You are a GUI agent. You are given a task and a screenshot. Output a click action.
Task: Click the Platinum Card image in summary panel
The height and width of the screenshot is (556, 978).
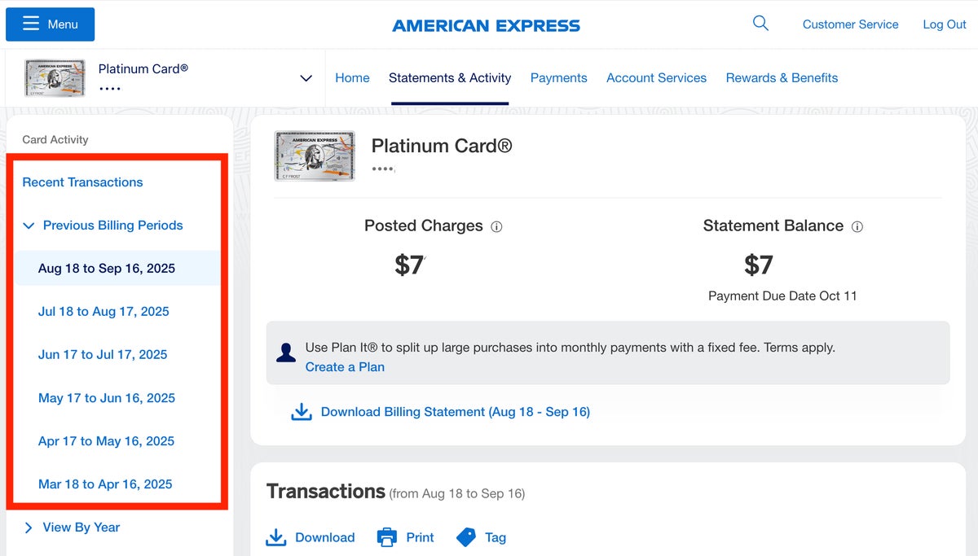pos(315,156)
